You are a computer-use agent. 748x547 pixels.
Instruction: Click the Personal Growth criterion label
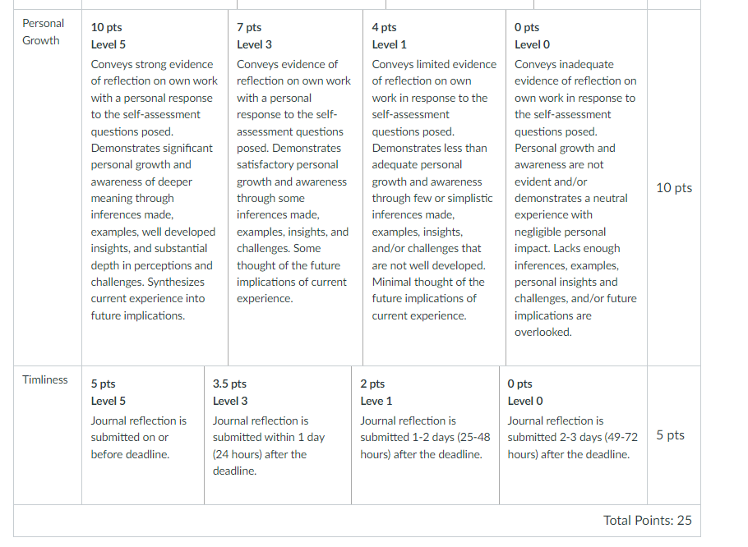tap(43, 32)
